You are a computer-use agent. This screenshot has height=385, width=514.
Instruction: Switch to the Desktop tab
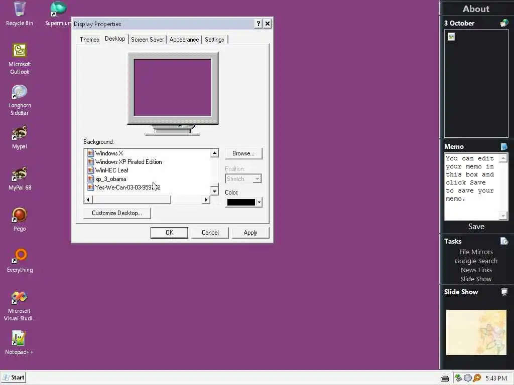click(115, 39)
